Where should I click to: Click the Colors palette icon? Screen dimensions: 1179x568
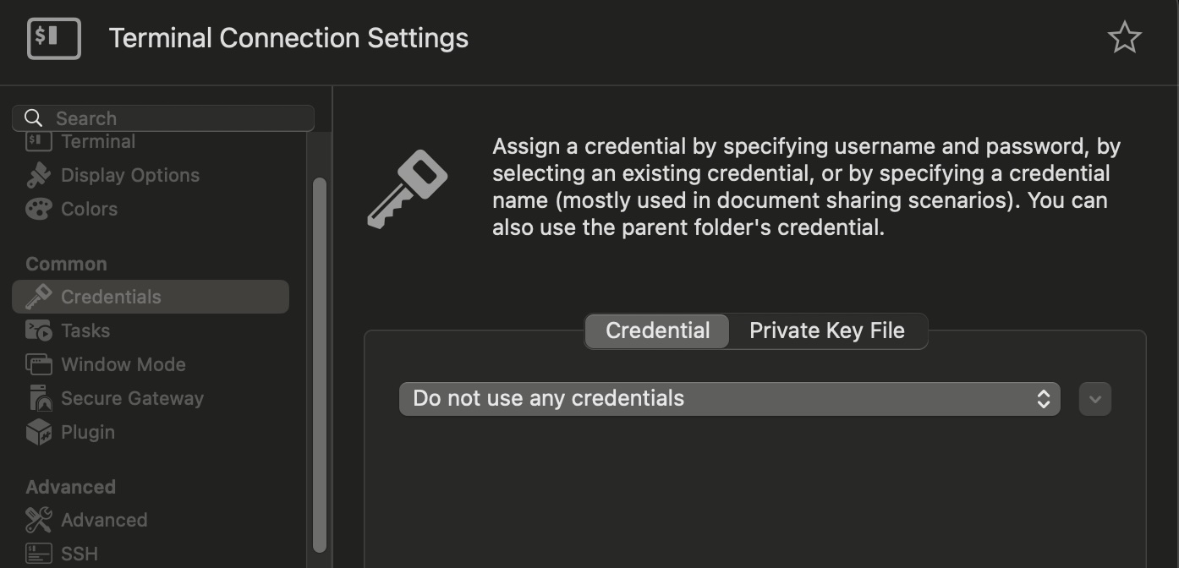[x=39, y=209]
